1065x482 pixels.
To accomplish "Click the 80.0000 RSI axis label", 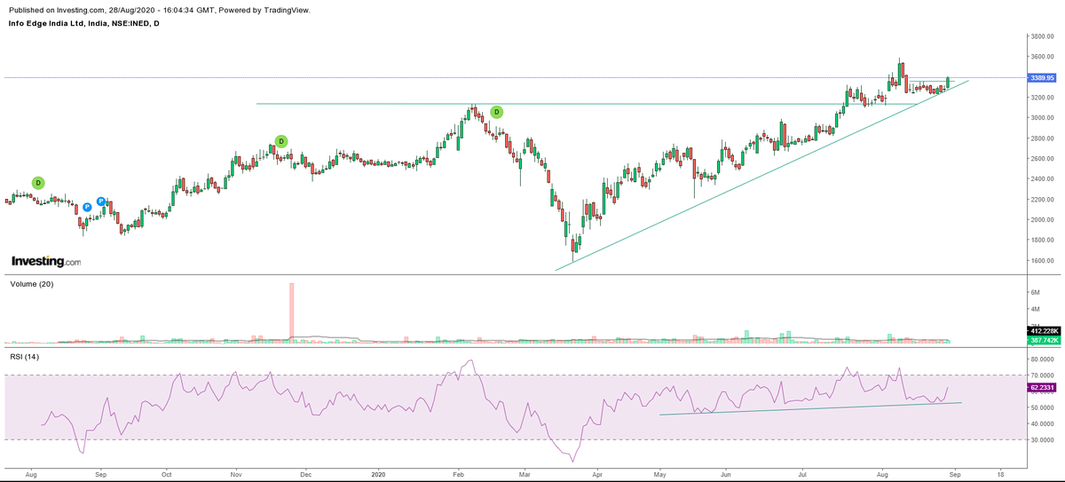I will pyautogui.click(x=1042, y=360).
